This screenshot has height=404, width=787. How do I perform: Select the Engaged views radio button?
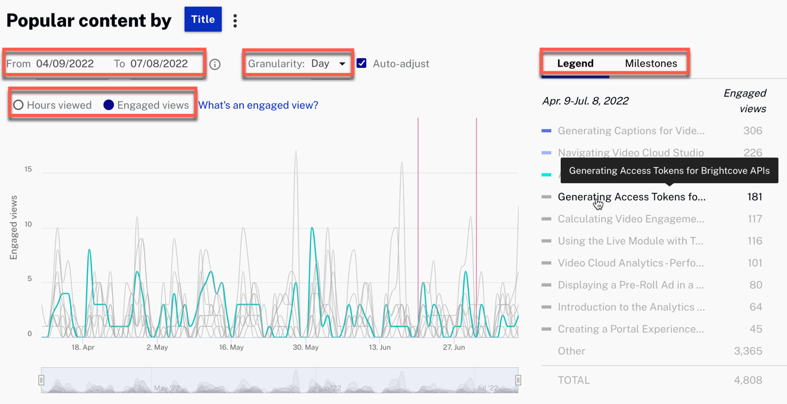coord(109,105)
